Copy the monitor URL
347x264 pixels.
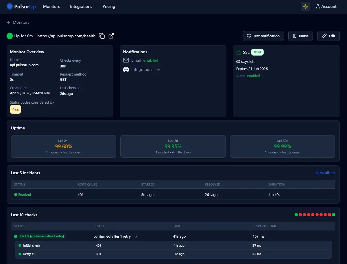(x=102, y=36)
